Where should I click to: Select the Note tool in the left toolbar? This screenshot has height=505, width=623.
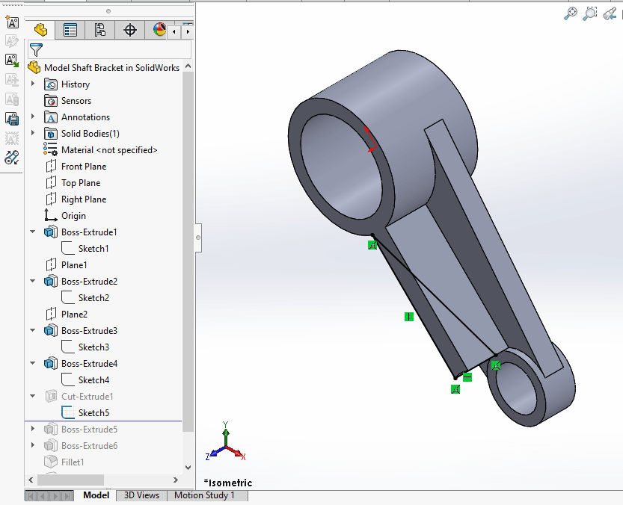tap(11, 23)
